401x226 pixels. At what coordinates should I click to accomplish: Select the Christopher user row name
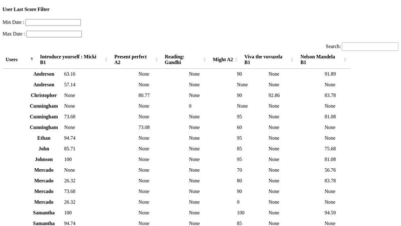[44, 95]
